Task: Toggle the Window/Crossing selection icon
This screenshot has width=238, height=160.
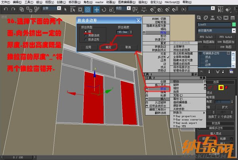Action: tap(88, 10)
